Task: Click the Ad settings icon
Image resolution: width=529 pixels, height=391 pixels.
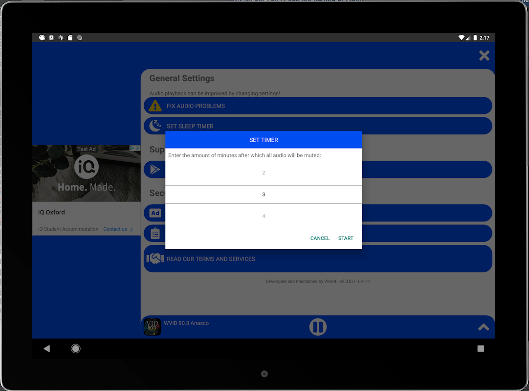Action: point(155,213)
